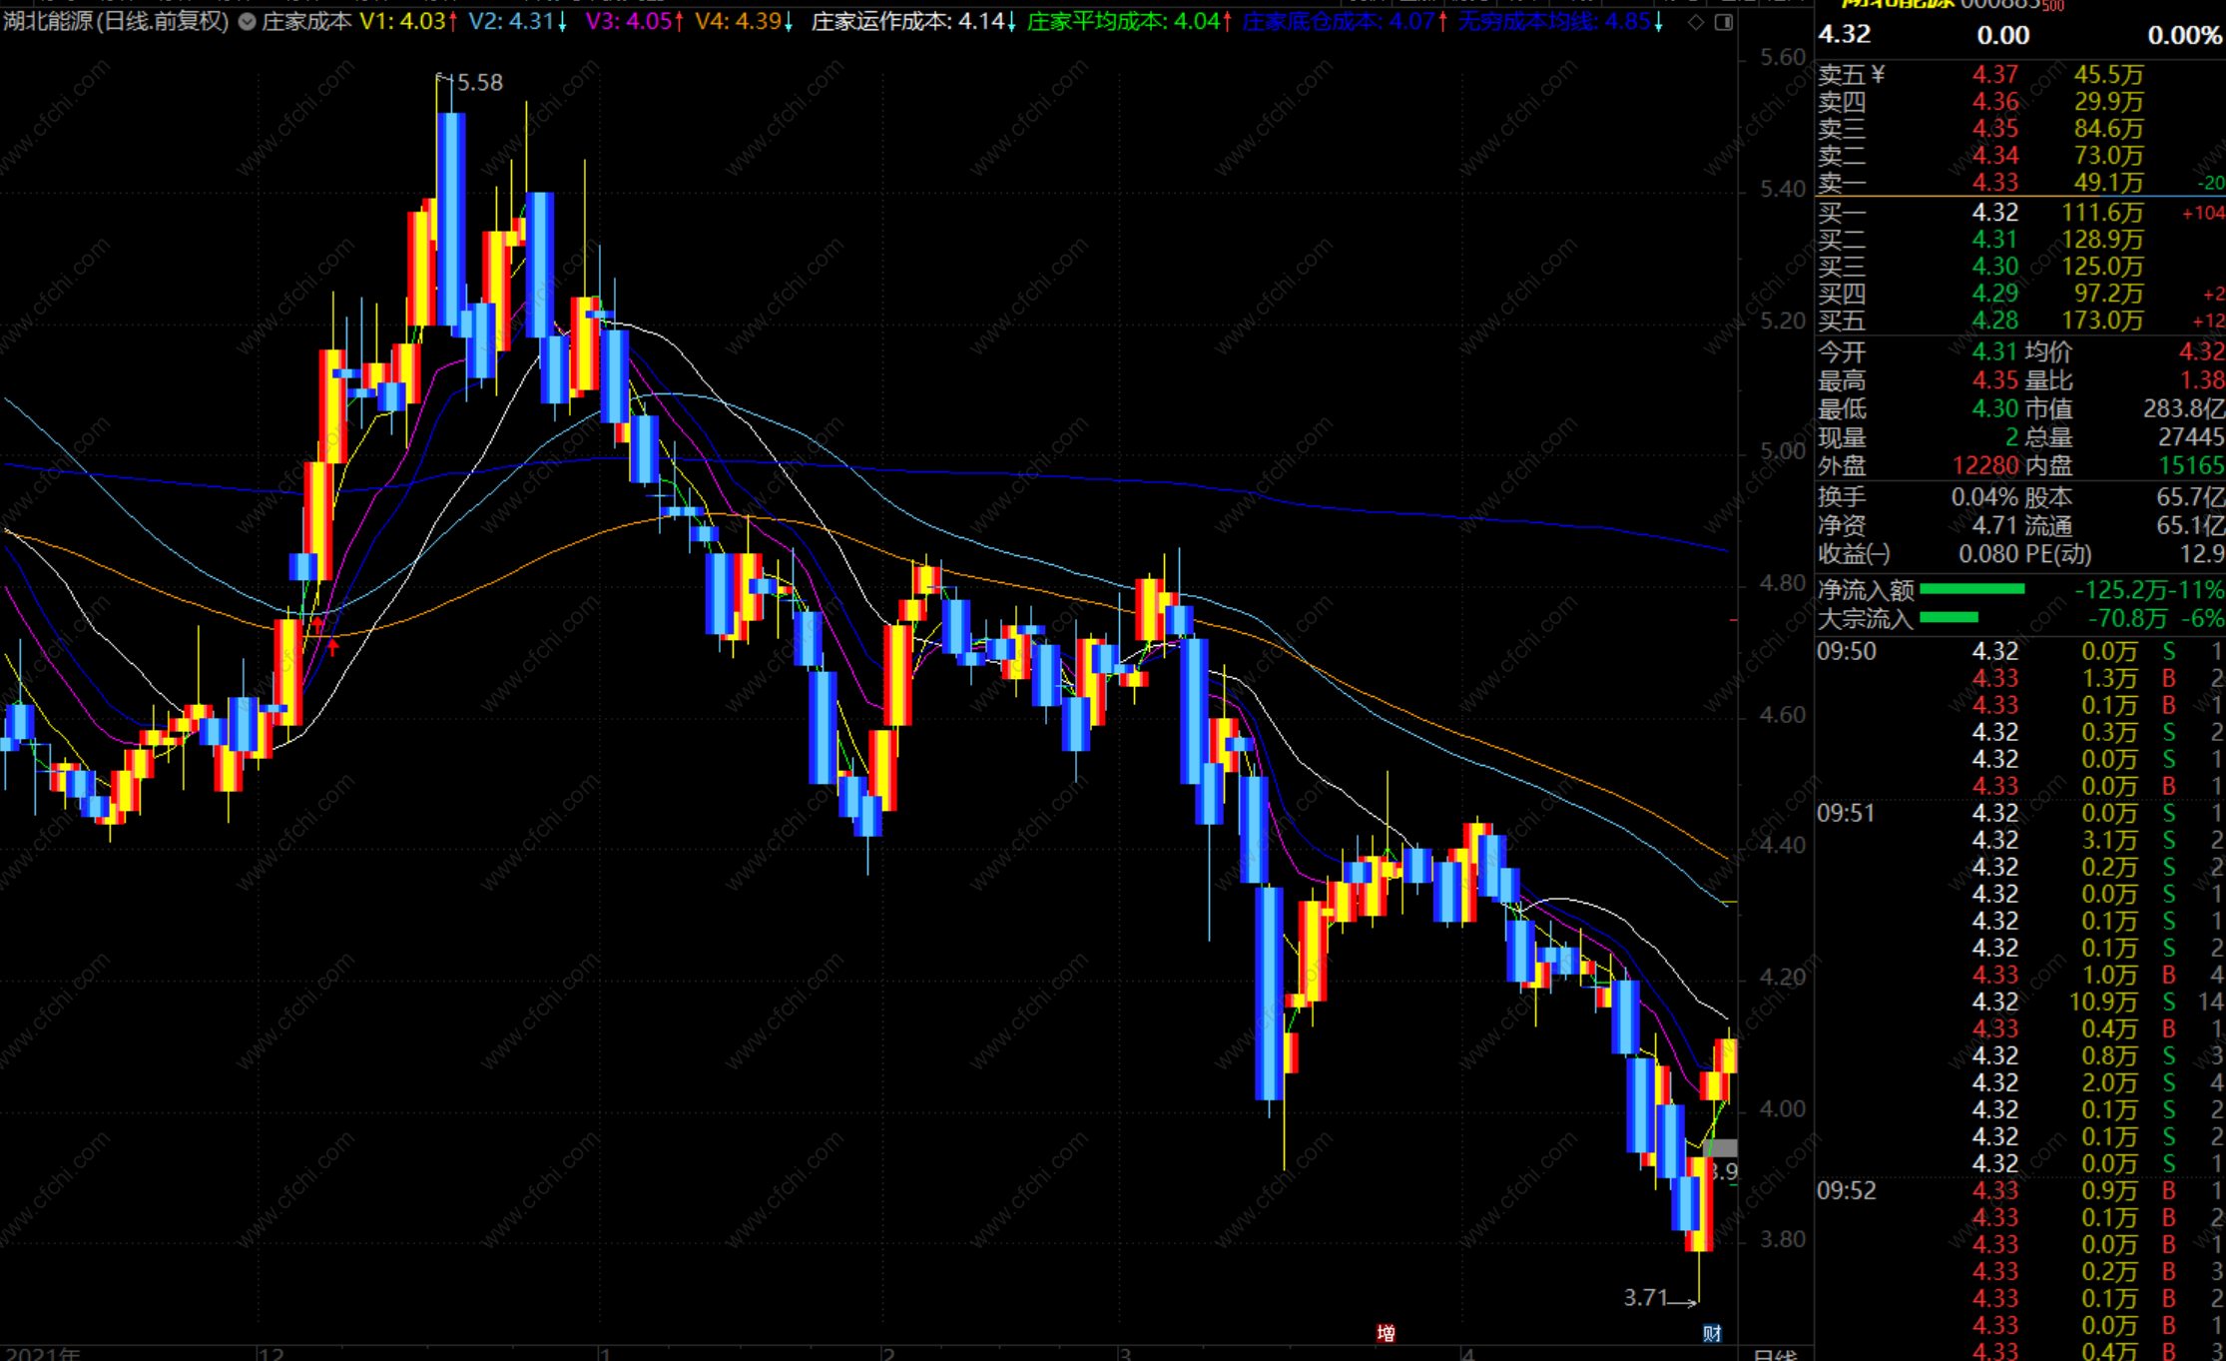Click the first red arrow signal on chart
2226x1361 pixels.
[317, 625]
